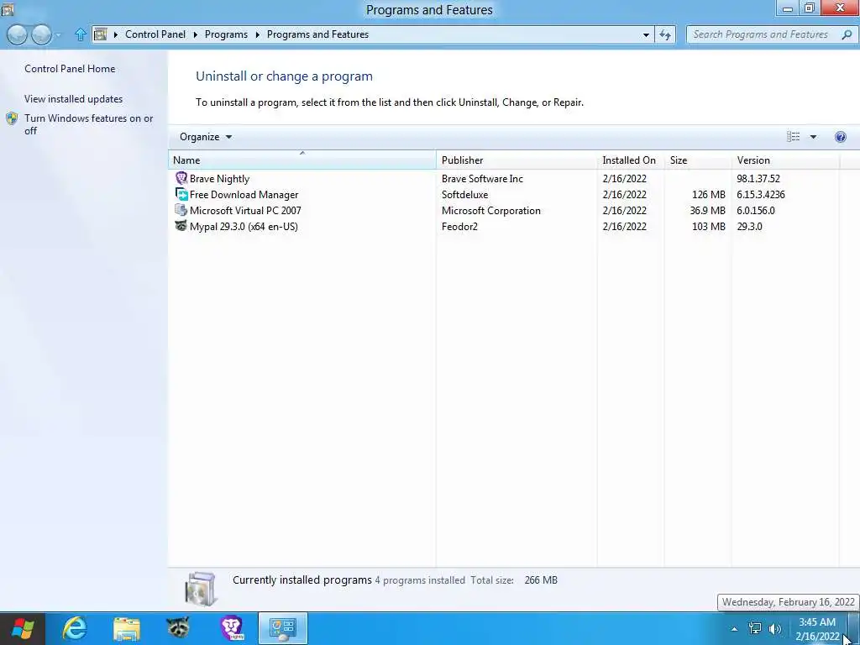Click the Microsoft Corporation publisher cell
The image size is (860, 645).
coord(490,211)
